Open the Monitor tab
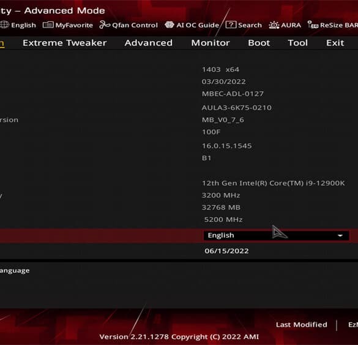The height and width of the screenshot is (345, 358). (211, 43)
